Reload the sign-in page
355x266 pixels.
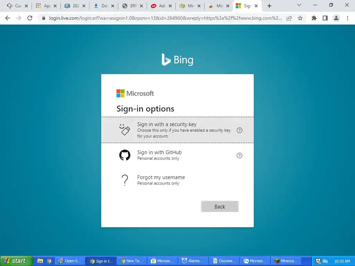click(30, 18)
